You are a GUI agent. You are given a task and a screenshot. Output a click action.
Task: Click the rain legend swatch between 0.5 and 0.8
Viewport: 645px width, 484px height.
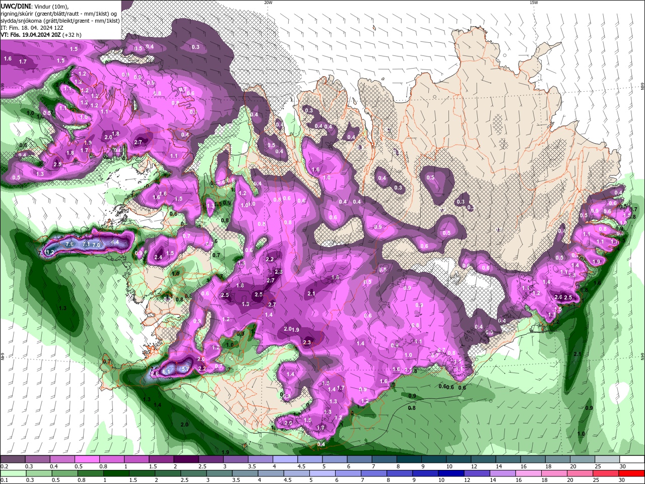pyautogui.click(x=66, y=473)
